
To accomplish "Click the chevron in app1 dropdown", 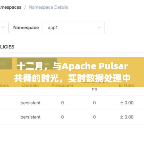I will [x=99, y=27].
